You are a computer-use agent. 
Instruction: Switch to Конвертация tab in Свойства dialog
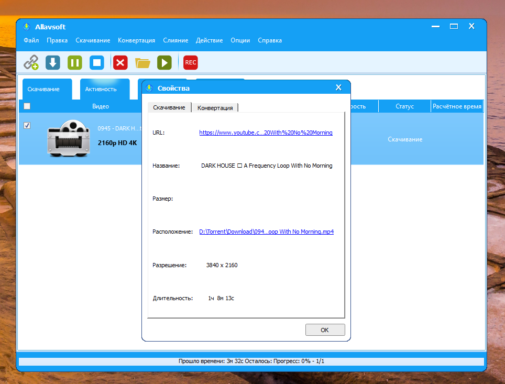pyautogui.click(x=215, y=107)
